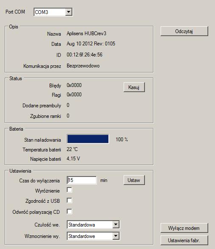Click the battery voltage value 4,15 V

[74, 159]
